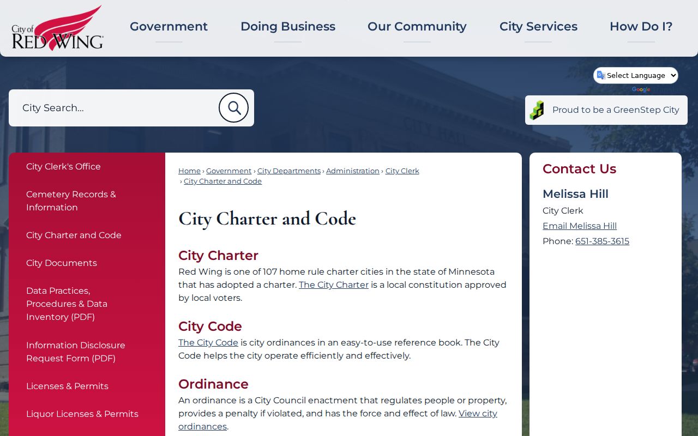This screenshot has height=436, width=698.
Task: Open Liquor Licenses & Permits sidebar link
Action: [x=82, y=414]
